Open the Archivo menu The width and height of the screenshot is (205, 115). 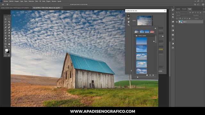(6, 1)
